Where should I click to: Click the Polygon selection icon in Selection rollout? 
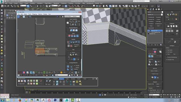click(155, 52)
